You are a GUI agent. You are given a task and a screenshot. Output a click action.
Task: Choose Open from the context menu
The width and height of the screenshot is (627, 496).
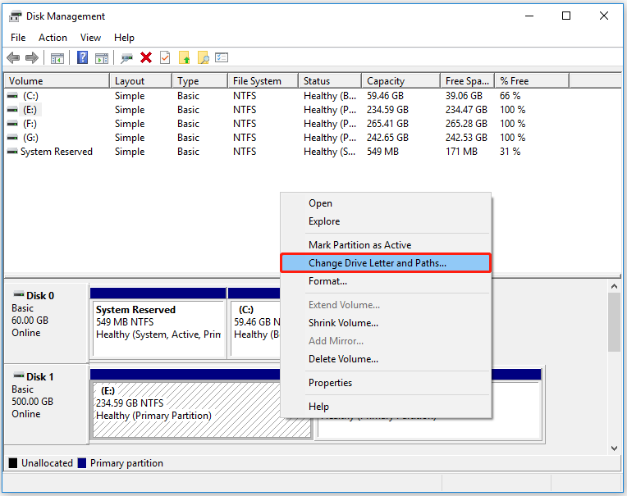(x=386, y=203)
